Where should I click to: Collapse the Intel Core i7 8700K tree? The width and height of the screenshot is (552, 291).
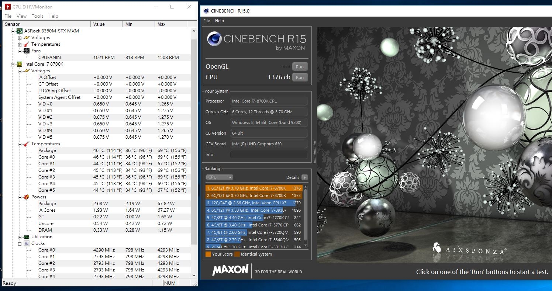(x=13, y=64)
